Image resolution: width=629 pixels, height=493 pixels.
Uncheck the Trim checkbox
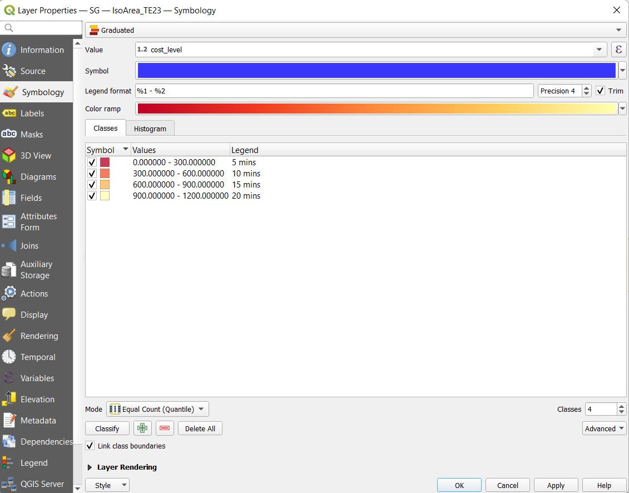pos(600,91)
